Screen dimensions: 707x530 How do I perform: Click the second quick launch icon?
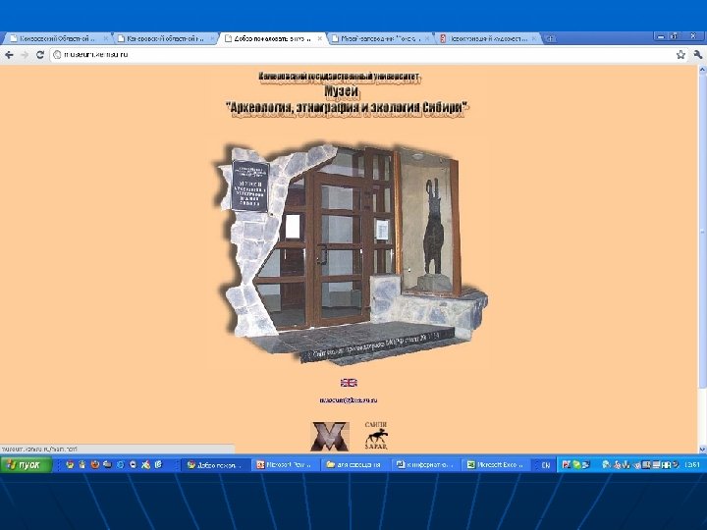click(82, 464)
